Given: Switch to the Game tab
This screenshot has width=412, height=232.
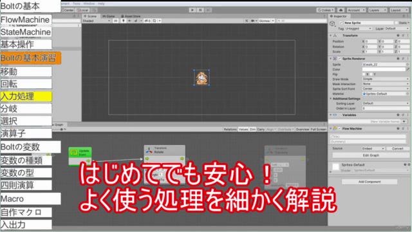Looking at the screenshot, I should (109, 16).
